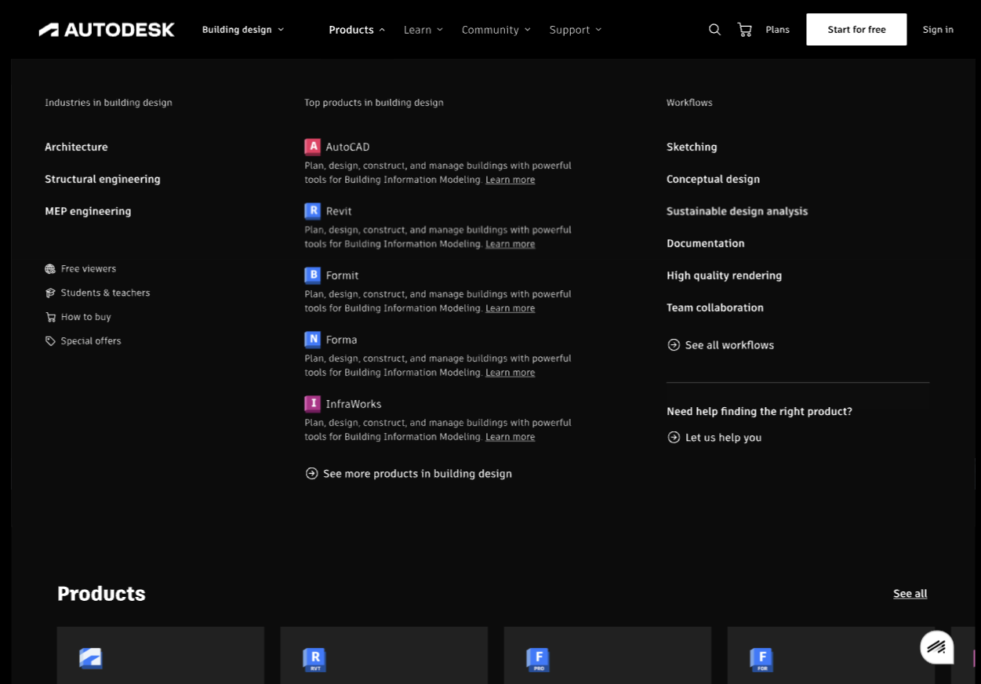The image size is (981, 684).
Task: Click the Revit blue R icon
Action: [x=312, y=211]
